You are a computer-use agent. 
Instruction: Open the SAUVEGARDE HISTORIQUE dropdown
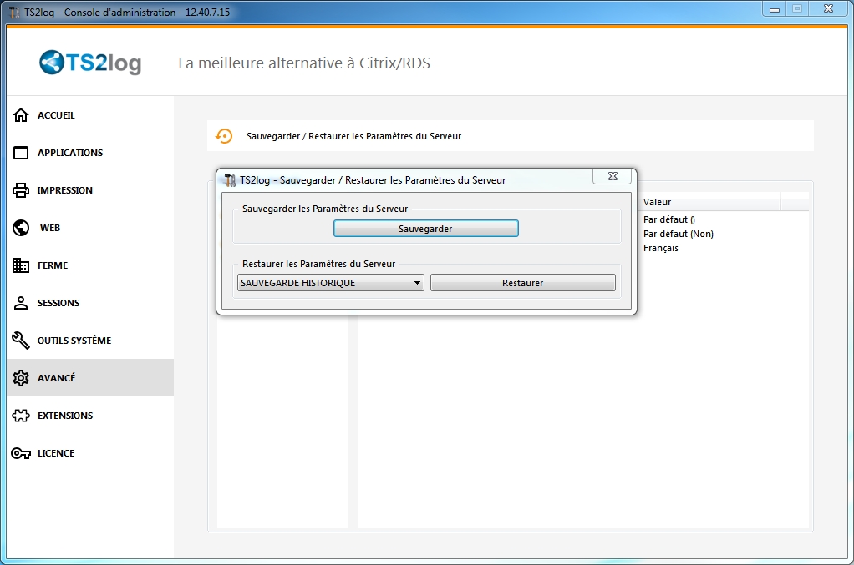[x=331, y=283]
